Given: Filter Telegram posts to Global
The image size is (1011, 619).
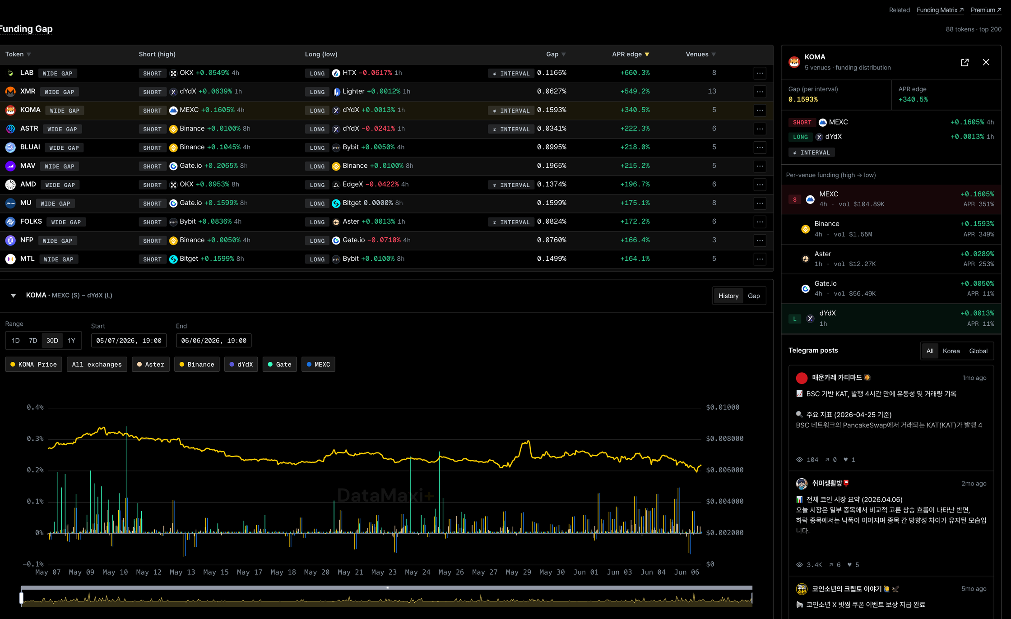Looking at the screenshot, I should tap(979, 351).
